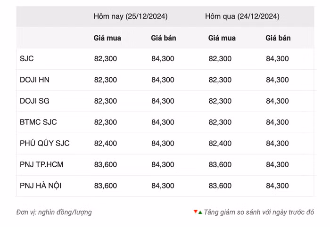Select the SJC row label
This screenshot has height=227, width=330.
27,59
